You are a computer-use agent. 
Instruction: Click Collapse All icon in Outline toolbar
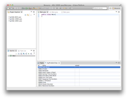pos(19,54)
